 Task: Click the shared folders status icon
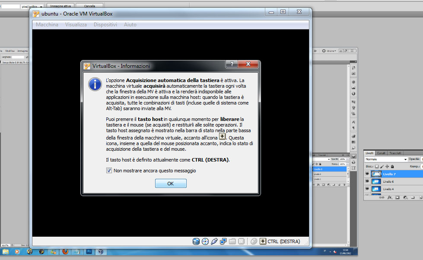[232, 241]
